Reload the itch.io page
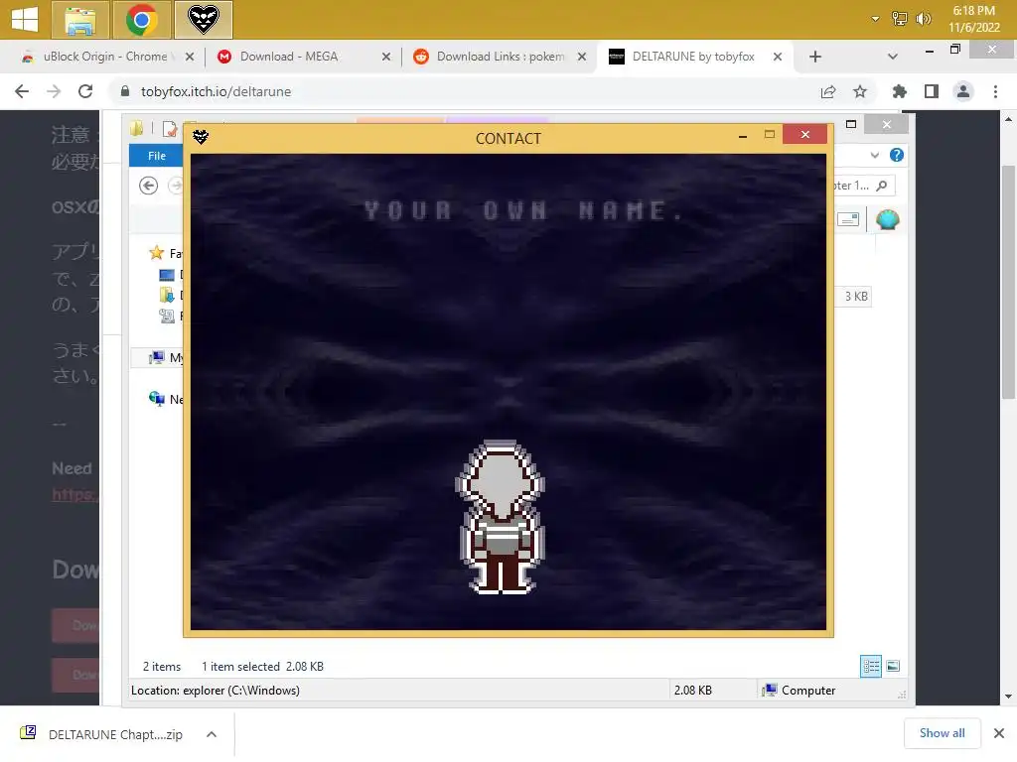The image size is (1017, 762). tap(85, 91)
